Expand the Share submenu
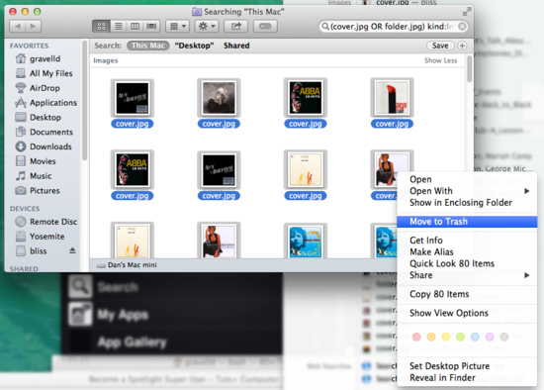Viewport: 544px width, 390px height. (467, 275)
